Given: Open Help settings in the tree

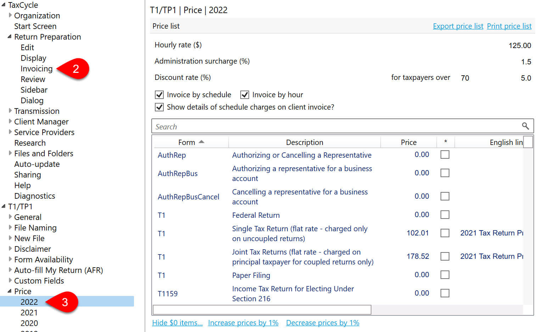Looking at the screenshot, I should 22,185.
